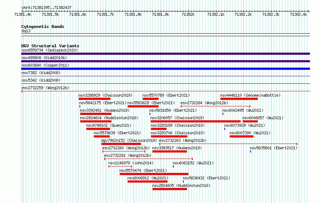This screenshot has height=203, width=320.
Task: Open nsv2814605 (Huddleston2016) variant
Action: (181, 185)
